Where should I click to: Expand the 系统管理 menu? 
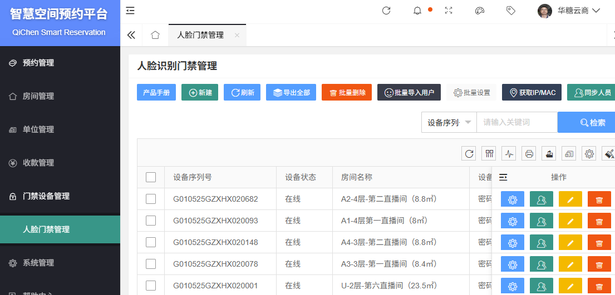[60, 263]
